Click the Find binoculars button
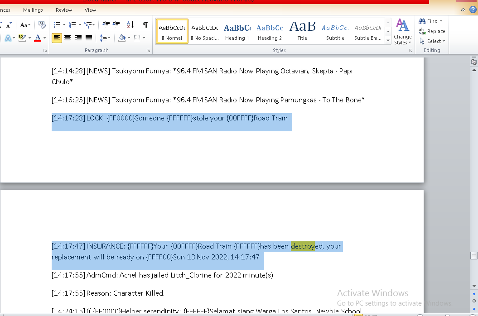The height and width of the screenshot is (316, 478). click(x=428, y=21)
